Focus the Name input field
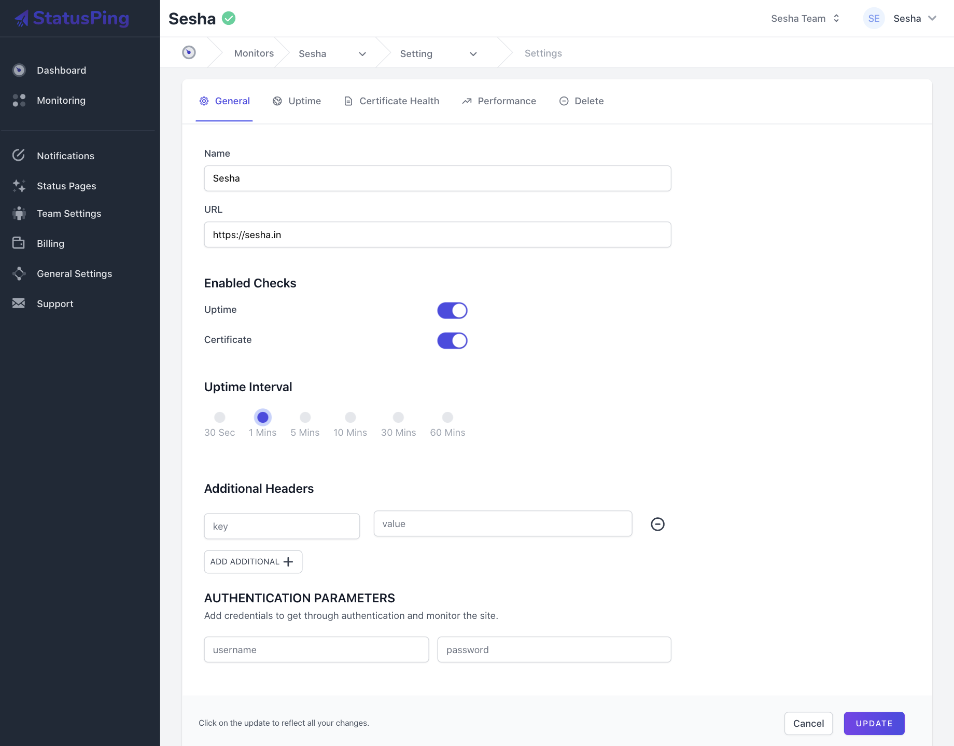 pos(438,178)
